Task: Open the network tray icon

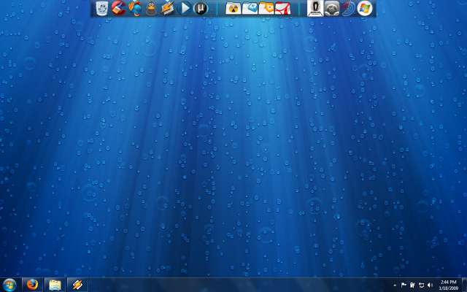Action: (x=421, y=285)
